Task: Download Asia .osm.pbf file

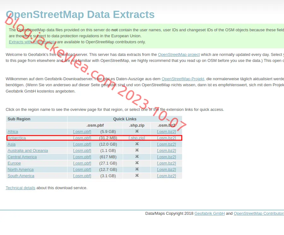Action: pyautogui.click(x=82, y=144)
